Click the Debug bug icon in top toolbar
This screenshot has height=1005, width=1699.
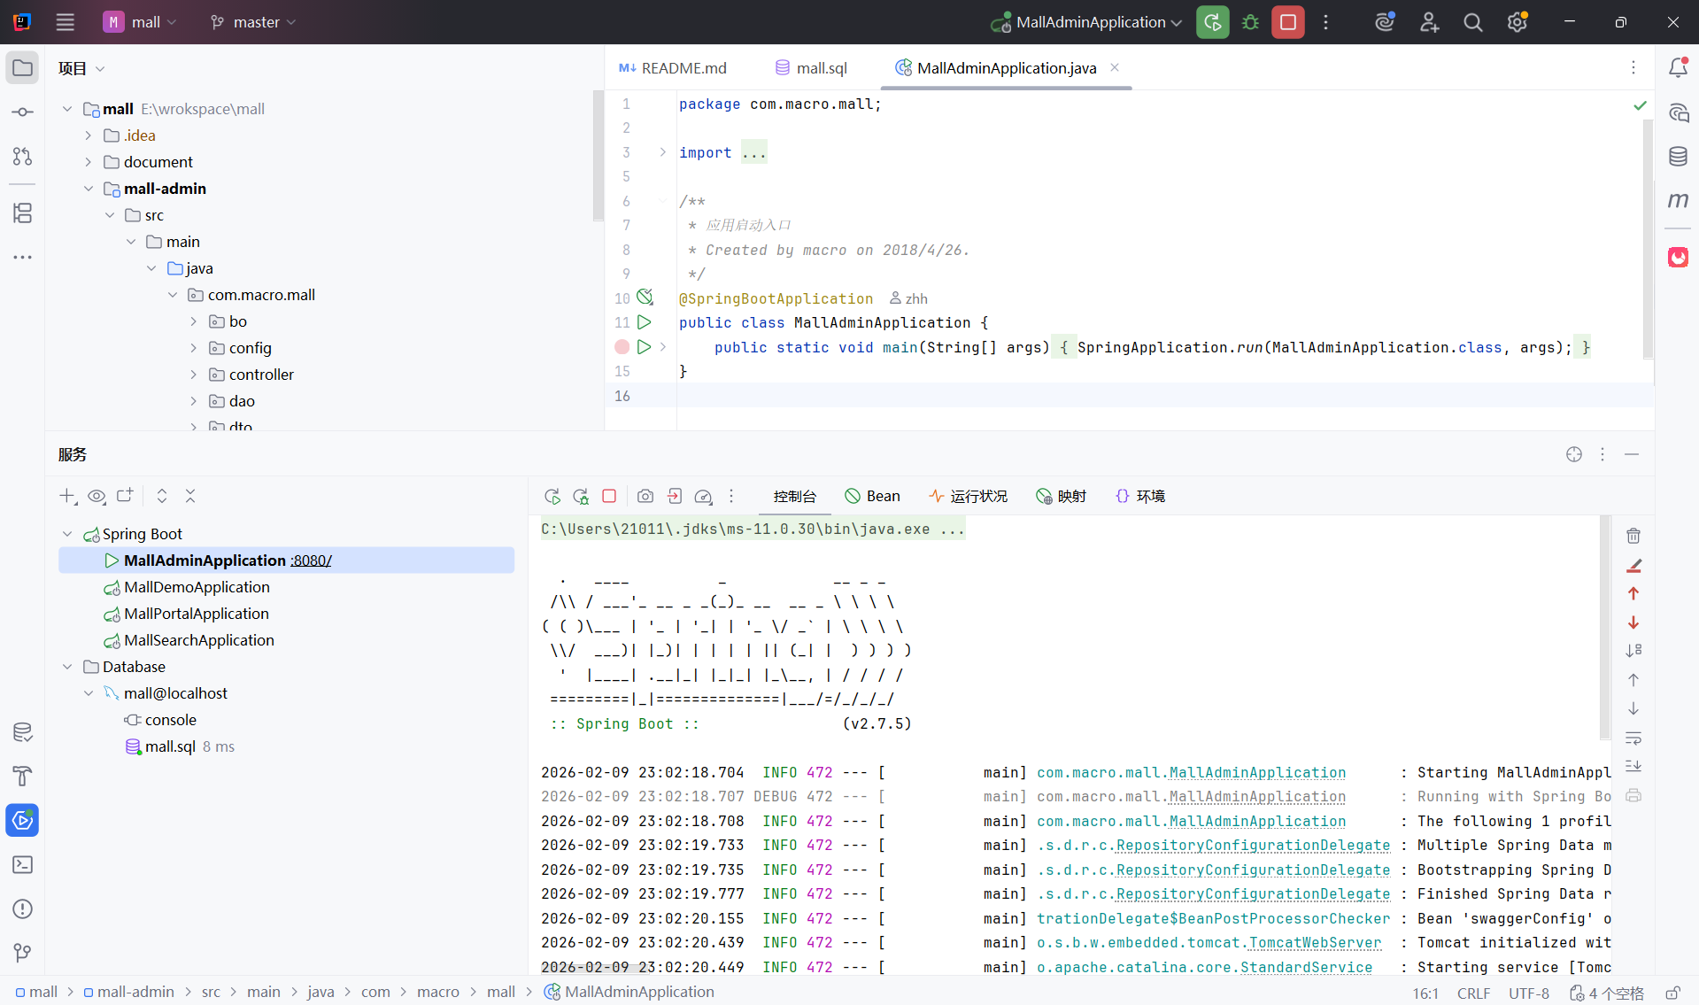[1250, 22]
